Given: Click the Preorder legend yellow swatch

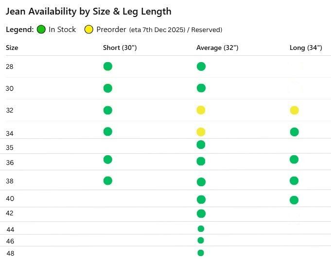Looking at the screenshot, I should 89,30.
